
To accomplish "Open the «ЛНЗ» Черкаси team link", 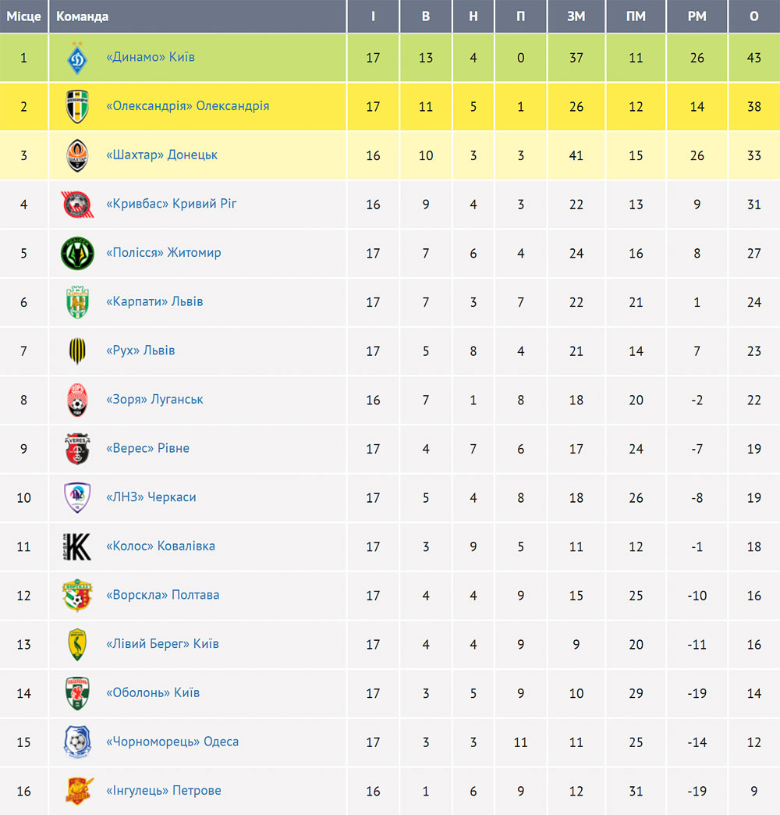I will tap(151, 497).
